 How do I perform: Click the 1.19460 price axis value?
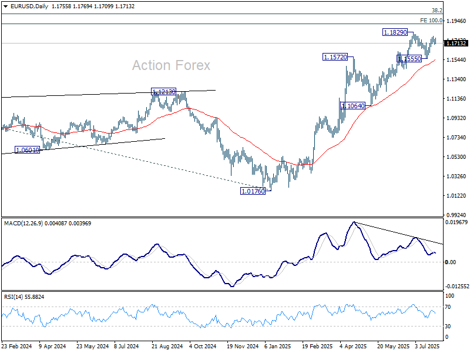pos(456,21)
